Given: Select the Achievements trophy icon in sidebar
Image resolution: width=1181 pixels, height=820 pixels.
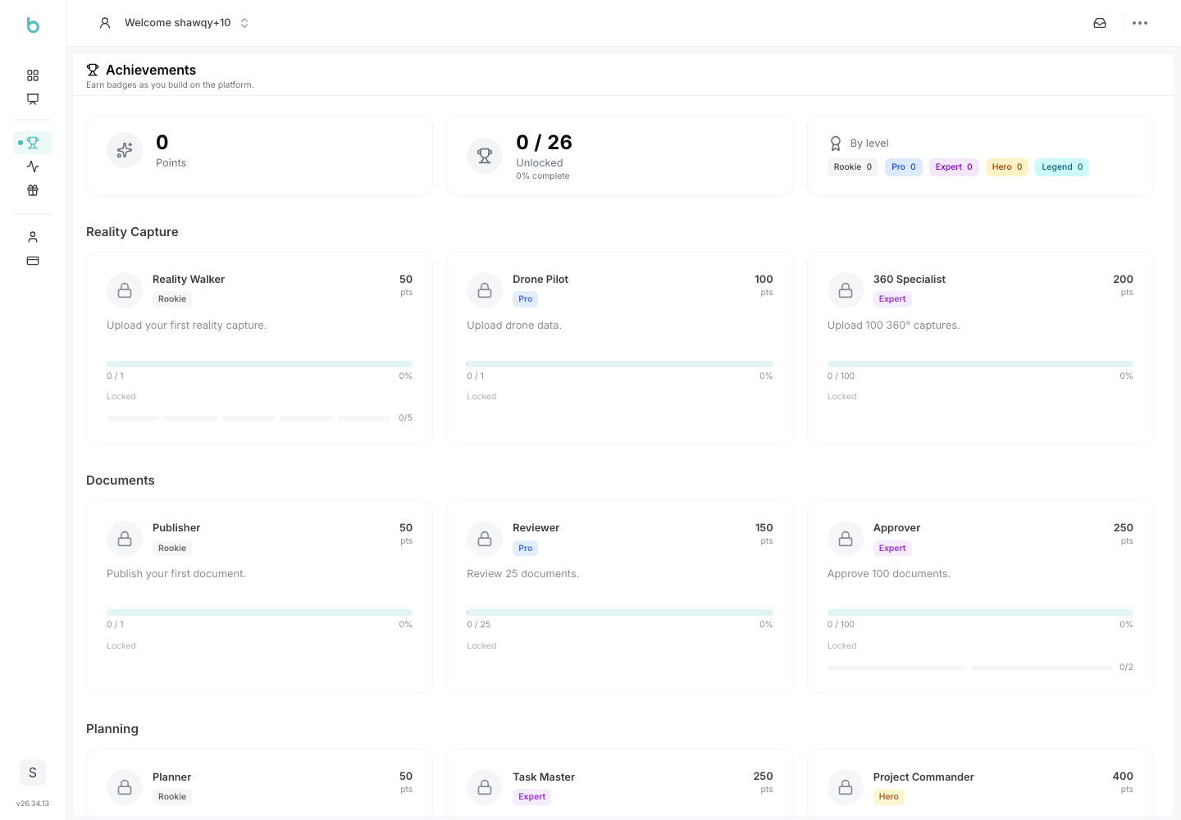Looking at the screenshot, I should pos(33,143).
